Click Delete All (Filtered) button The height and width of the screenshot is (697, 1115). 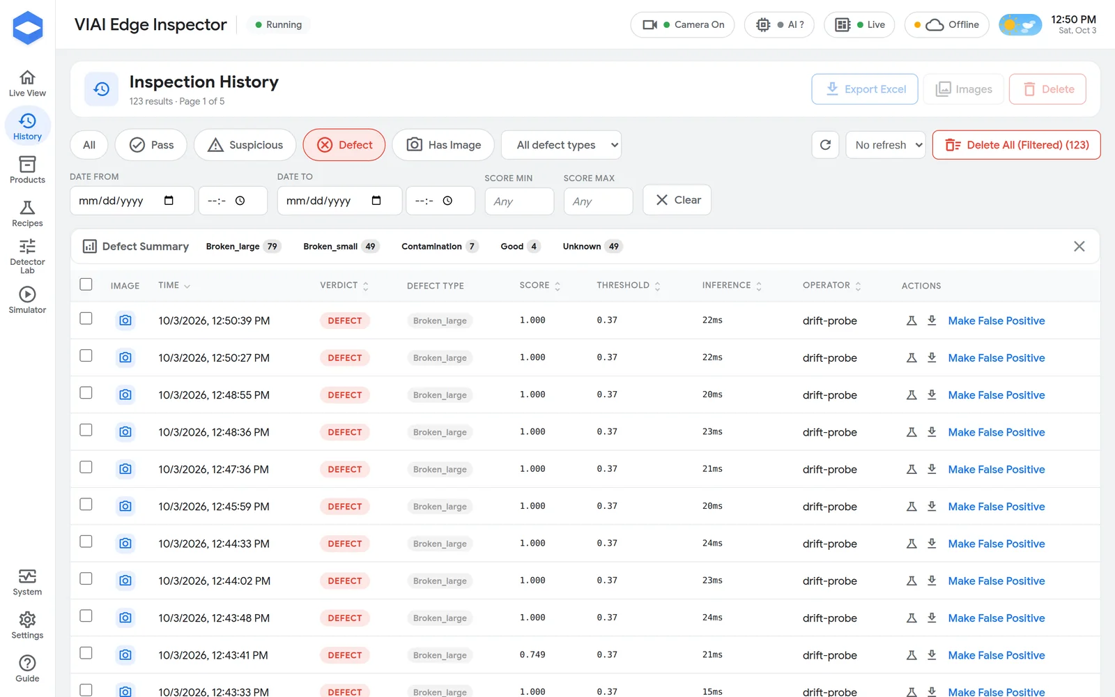pos(1017,145)
